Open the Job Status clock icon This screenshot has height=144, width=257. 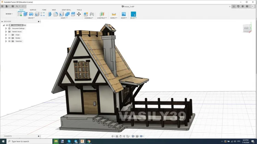tap(243, 6)
